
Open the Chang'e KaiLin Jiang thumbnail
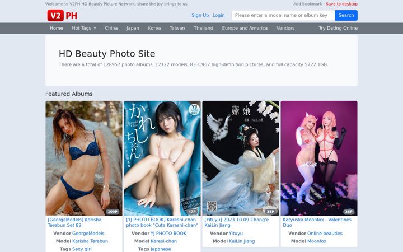pyautogui.click(x=241, y=158)
